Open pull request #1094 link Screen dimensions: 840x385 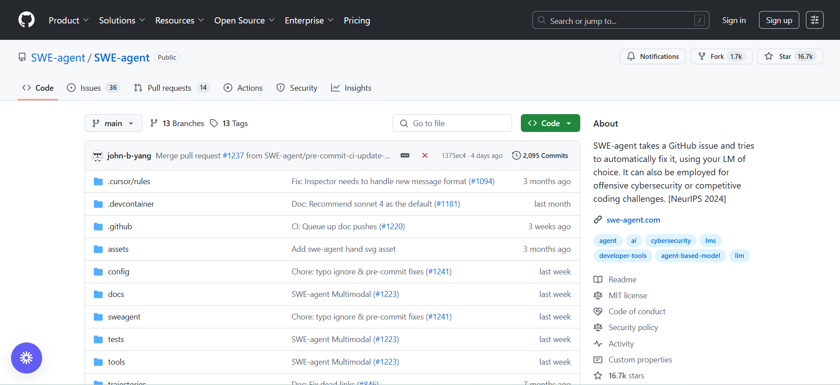pos(482,181)
